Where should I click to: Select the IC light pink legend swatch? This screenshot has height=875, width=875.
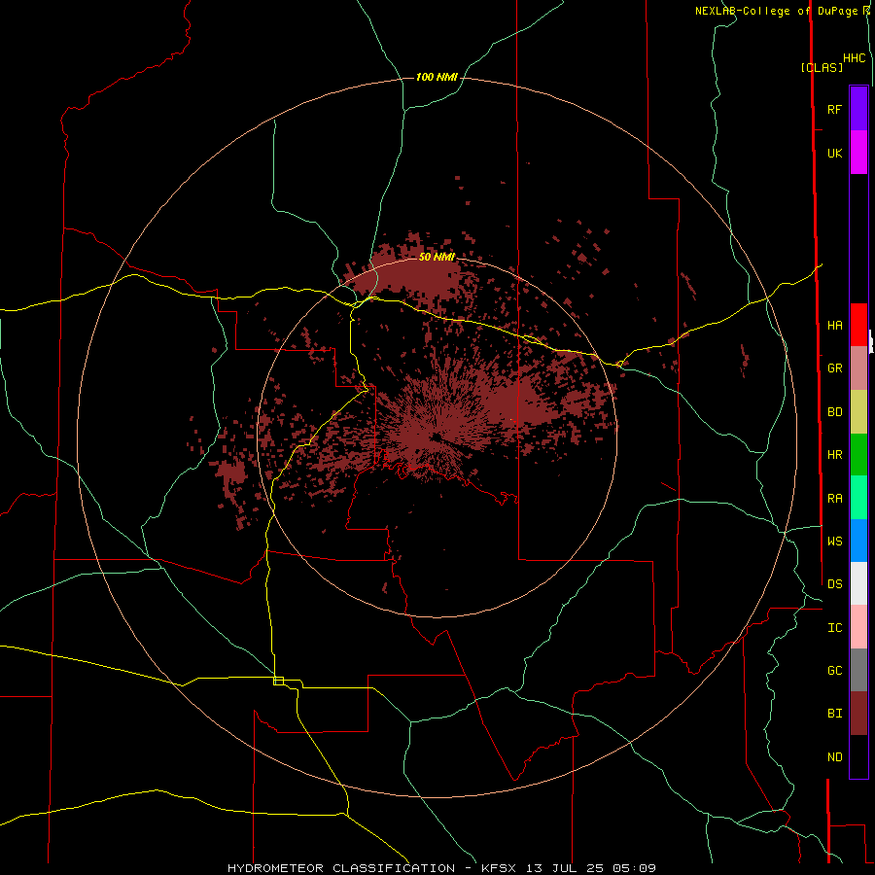pyautogui.click(x=858, y=627)
